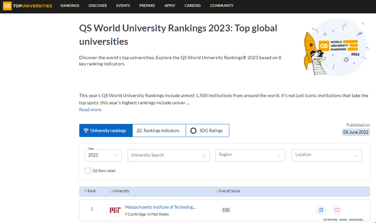This screenshot has width=376, height=223.
Task: Expand the Region dropdown
Action: tap(250, 155)
